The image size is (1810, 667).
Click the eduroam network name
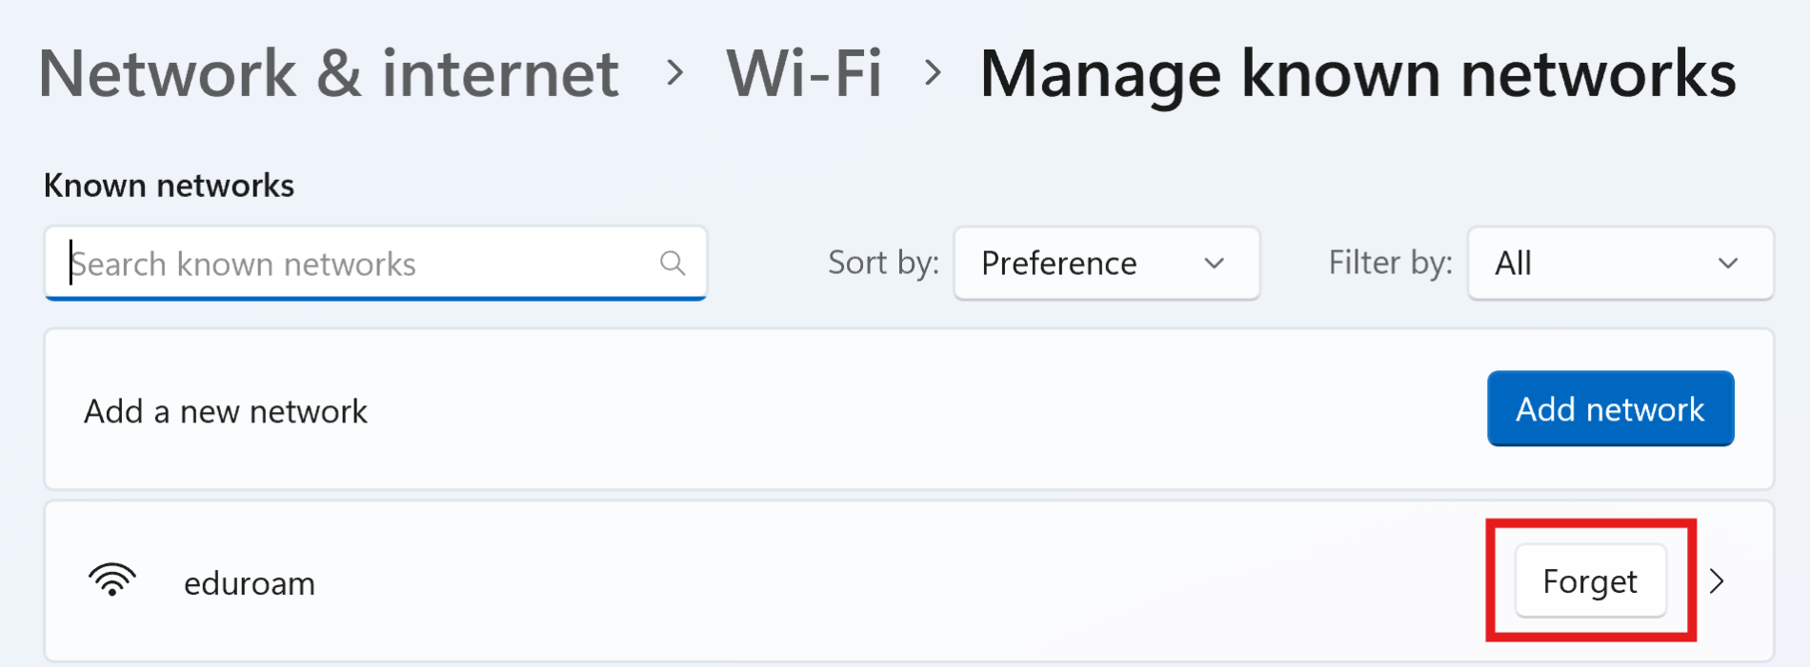point(249,583)
